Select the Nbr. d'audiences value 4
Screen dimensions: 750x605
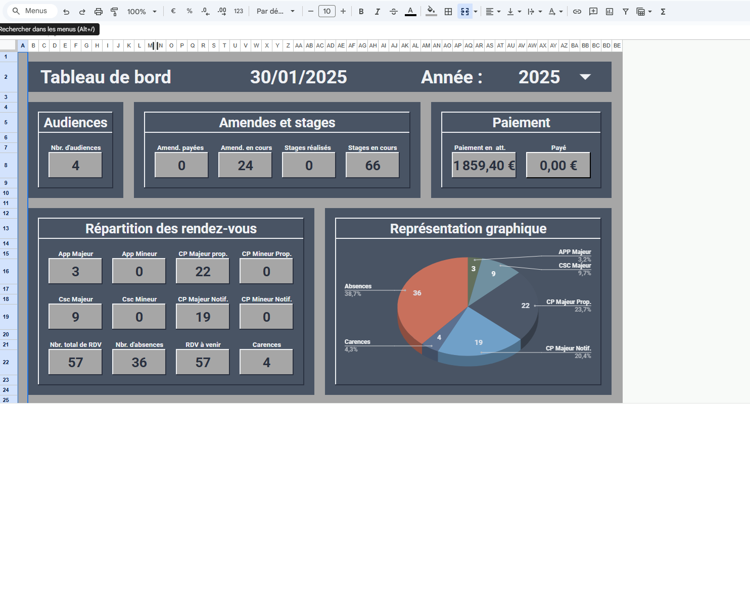click(75, 165)
